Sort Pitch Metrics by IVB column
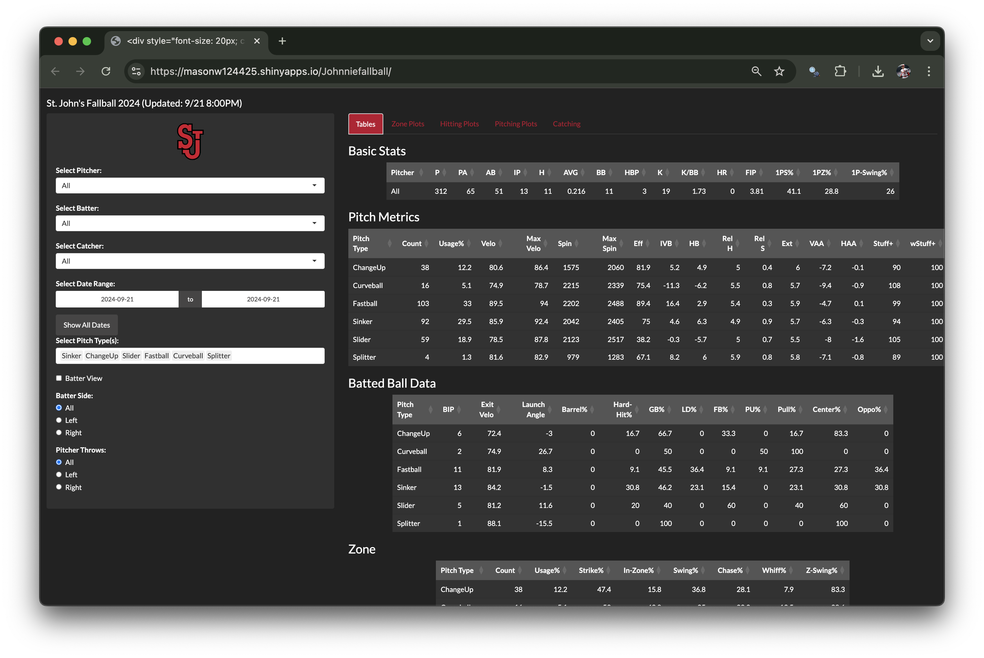The image size is (984, 658). coord(670,243)
